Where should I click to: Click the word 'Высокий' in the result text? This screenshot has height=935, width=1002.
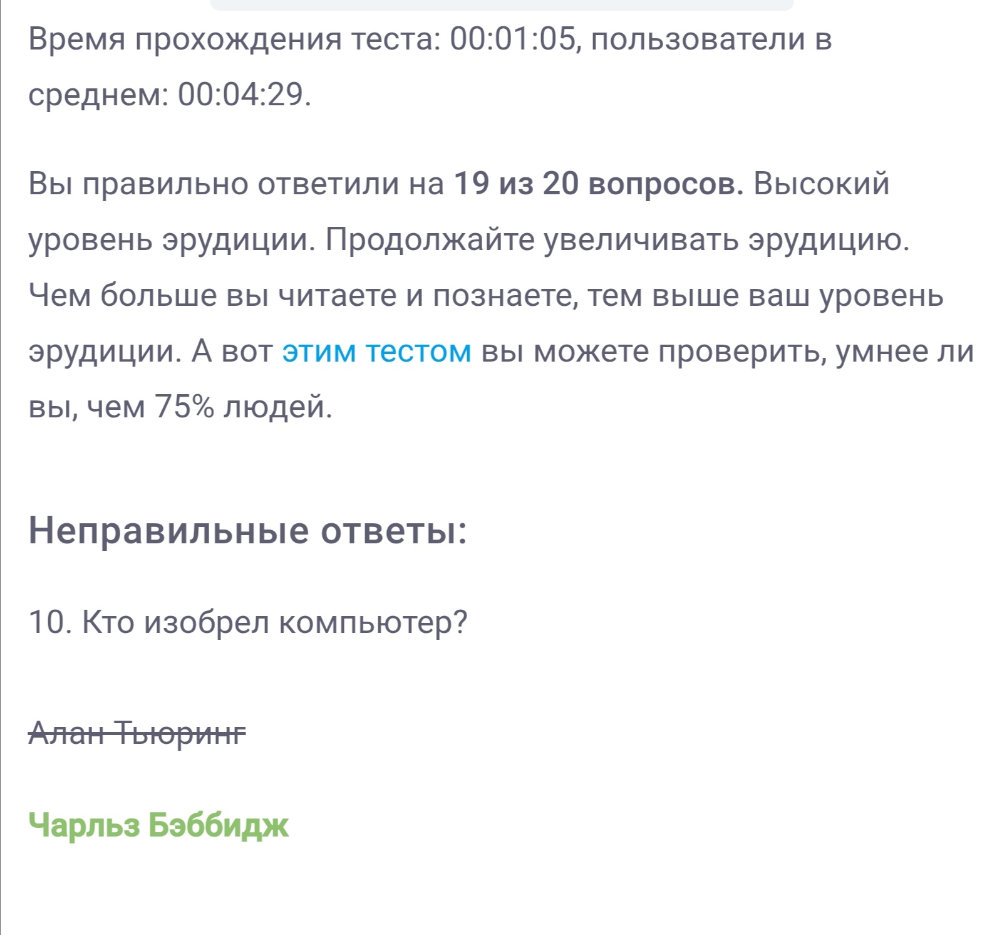pyautogui.click(x=821, y=184)
